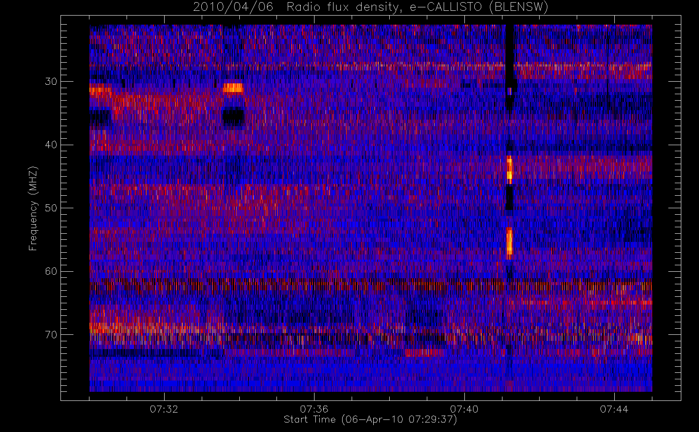Click the 'Frequency (MHZ)' axis label

33,208
